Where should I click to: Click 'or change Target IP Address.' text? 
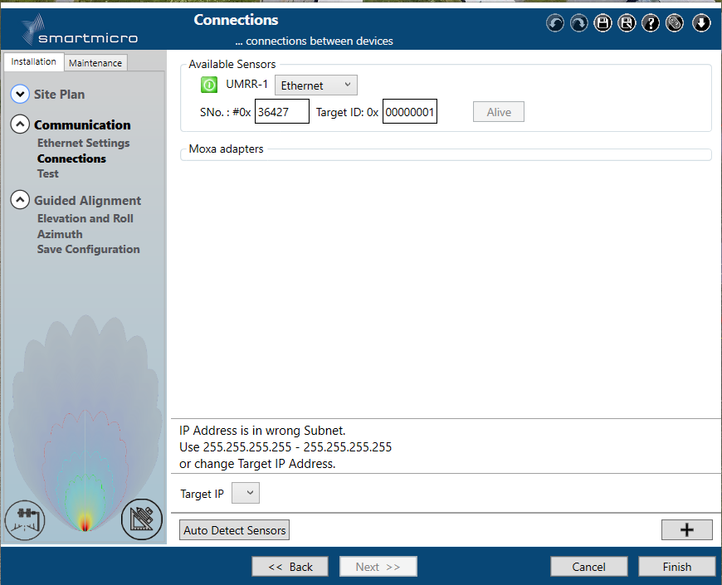[257, 464]
